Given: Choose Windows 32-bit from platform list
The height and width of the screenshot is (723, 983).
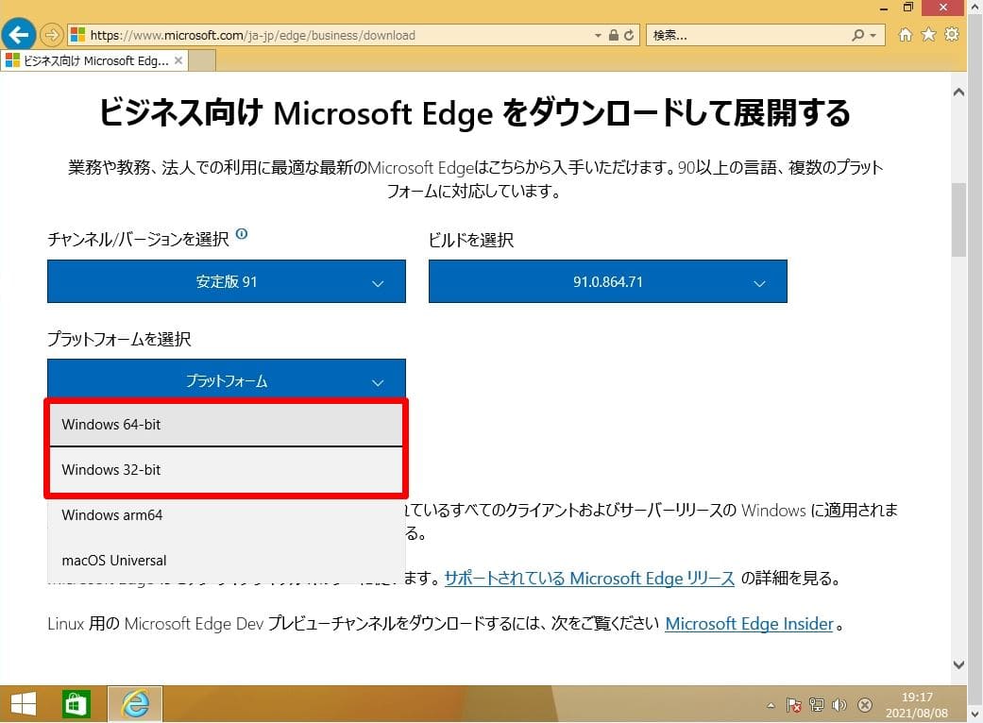Looking at the screenshot, I should (227, 469).
